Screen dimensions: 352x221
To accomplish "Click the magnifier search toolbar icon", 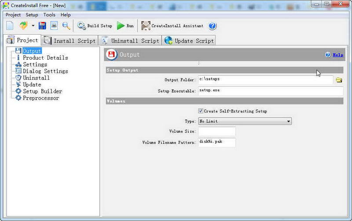I will pyautogui.click(x=66, y=26).
